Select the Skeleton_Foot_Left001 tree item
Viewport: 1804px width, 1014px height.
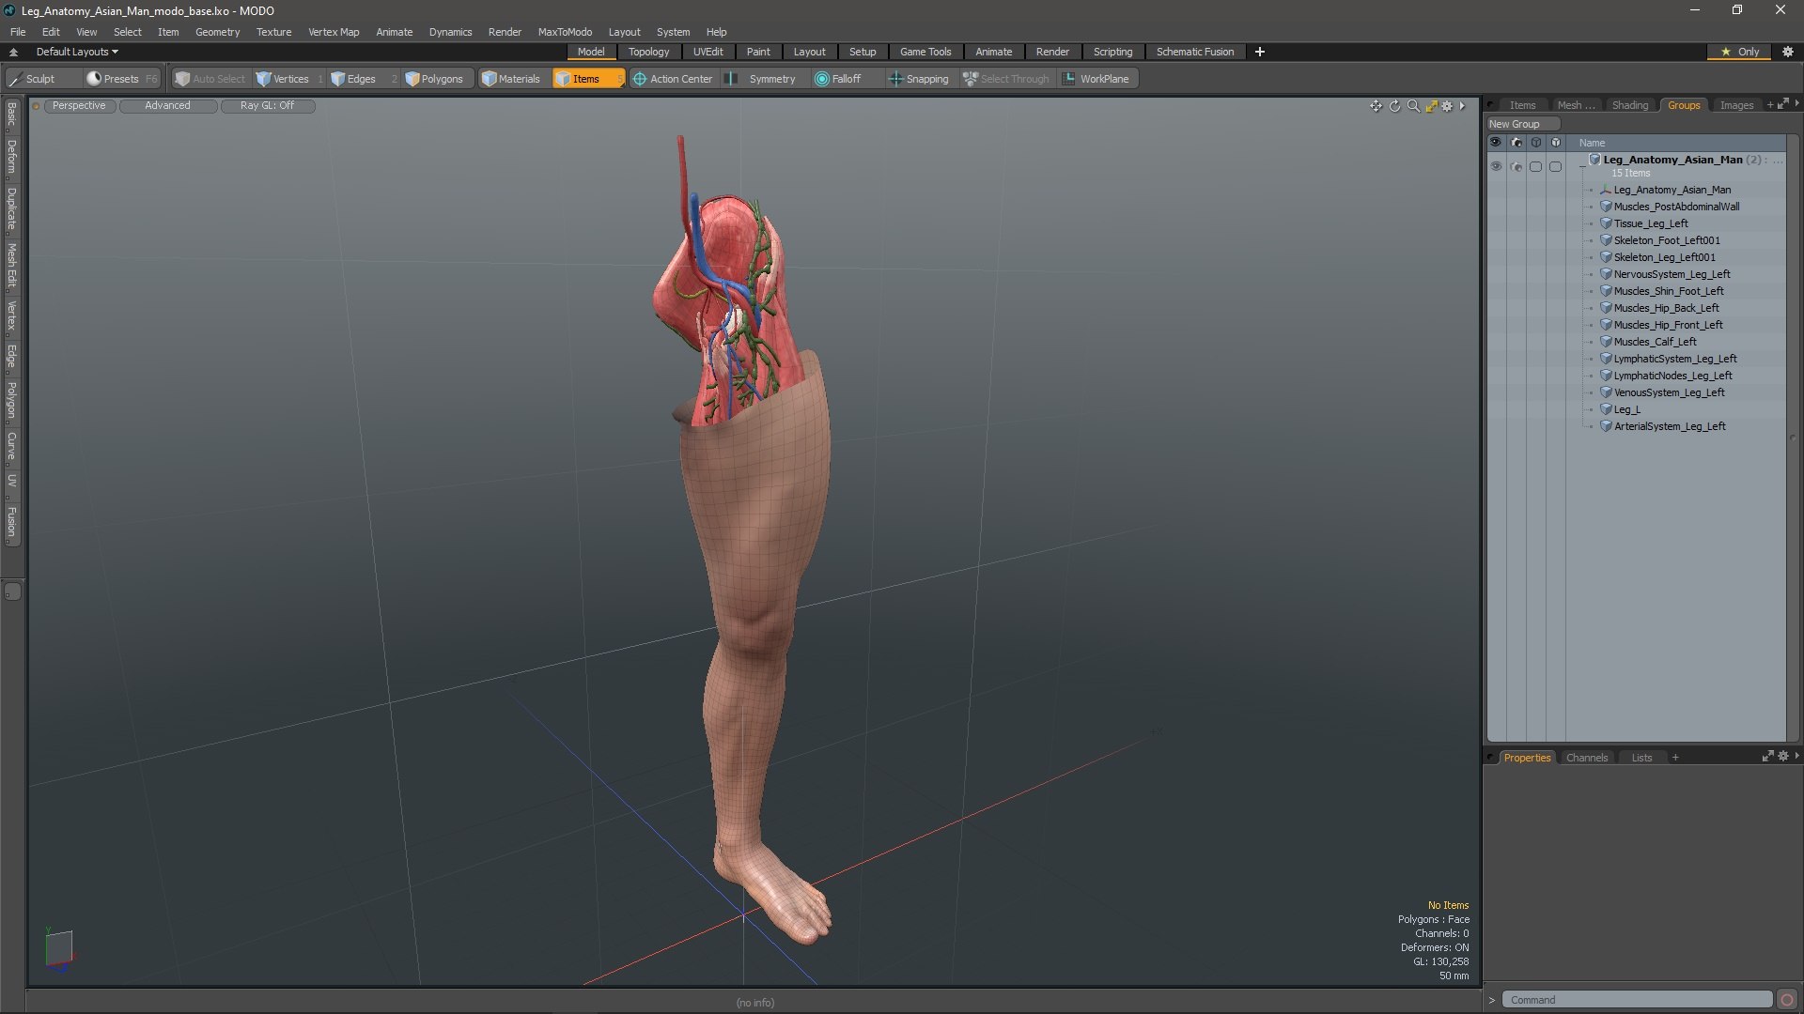pos(1667,240)
